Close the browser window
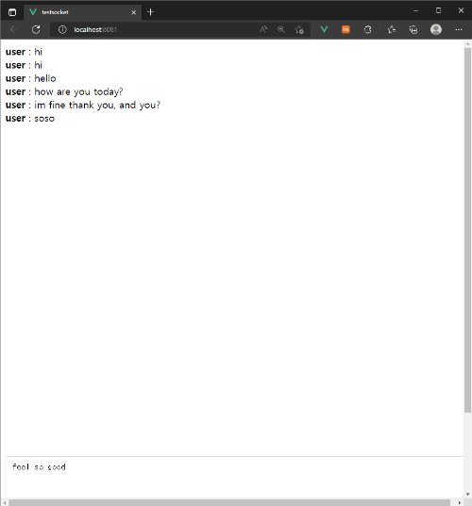Screen dimensions: 472x506 point(461,10)
